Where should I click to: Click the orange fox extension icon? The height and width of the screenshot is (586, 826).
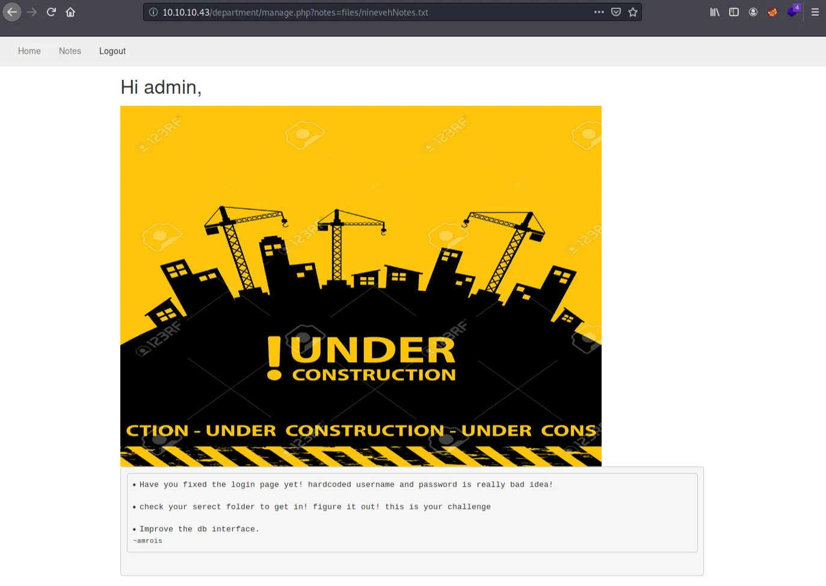pyautogui.click(x=772, y=12)
